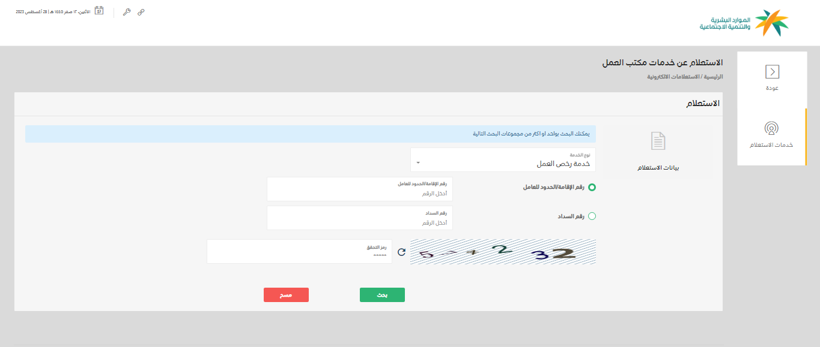Open الرئيسية breadcrumb link
Viewport: 820px width, 347px height.
point(713,77)
